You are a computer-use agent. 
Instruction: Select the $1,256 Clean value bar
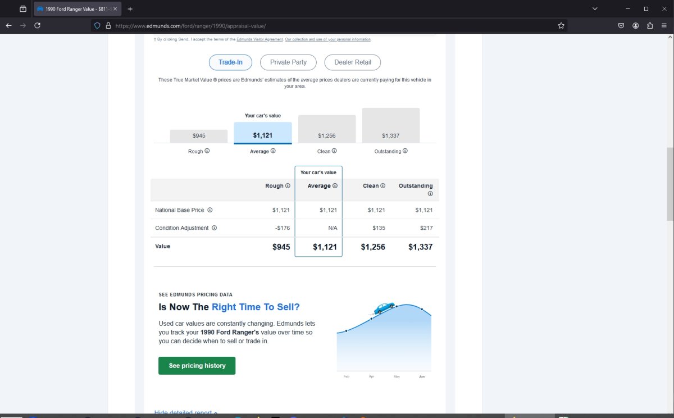pyautogui.click(x=327, y=129)
